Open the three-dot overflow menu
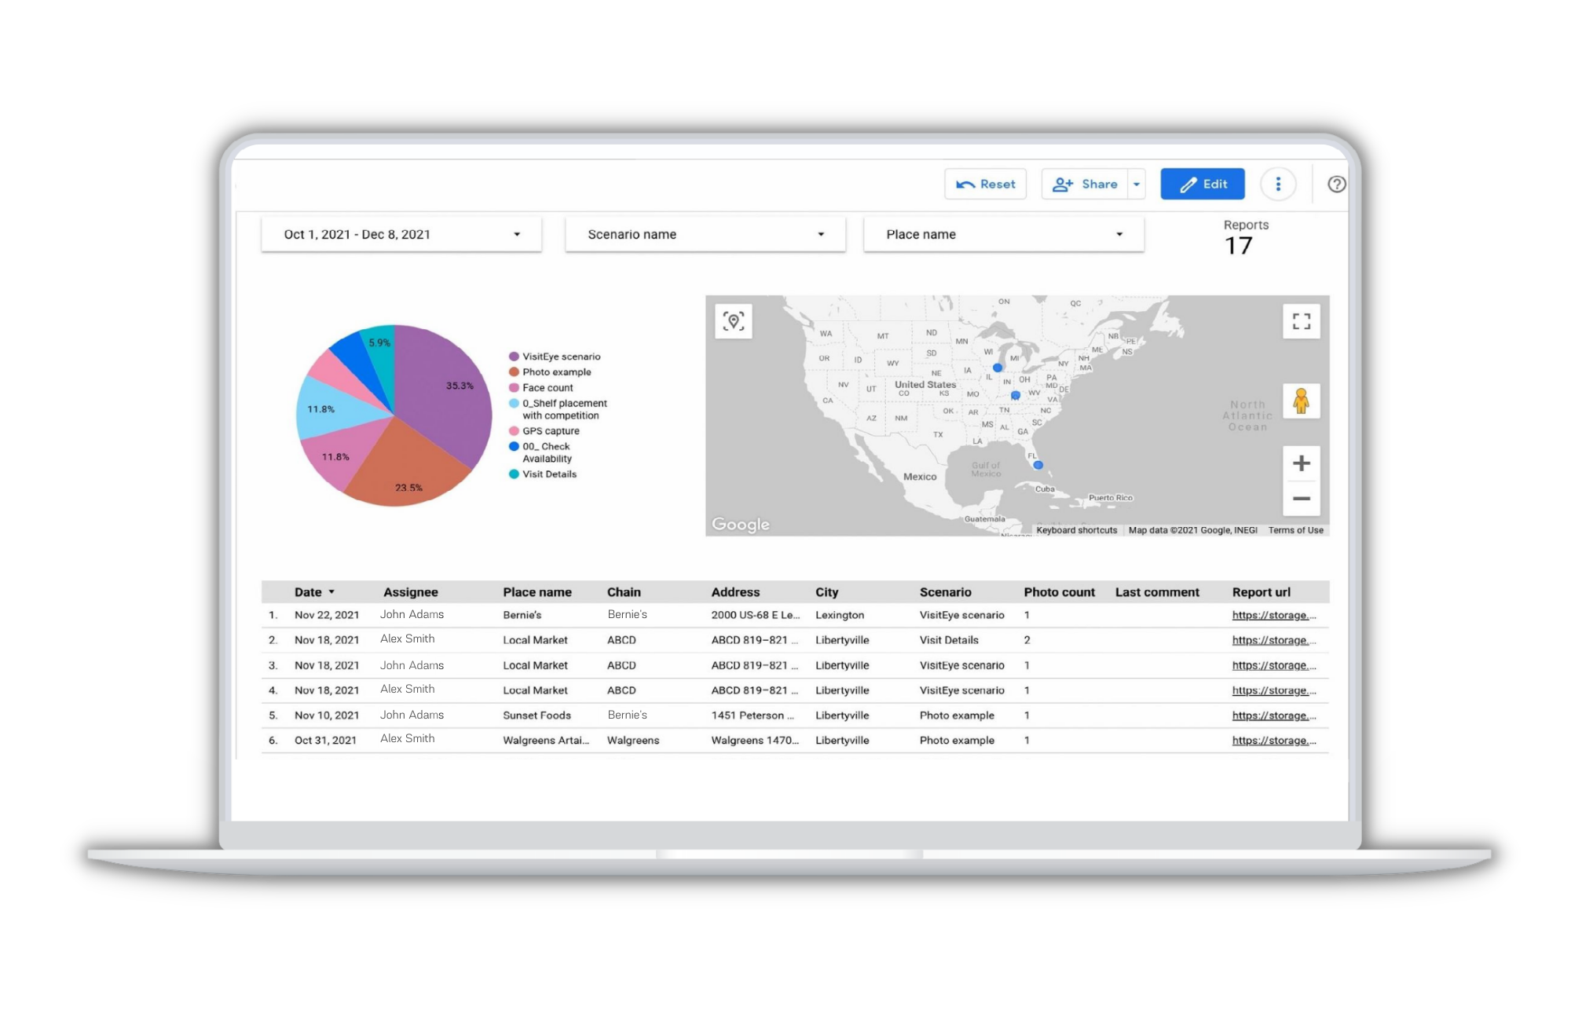The height and width of the screenshot is (1010, 1571). pos(1279,184)
